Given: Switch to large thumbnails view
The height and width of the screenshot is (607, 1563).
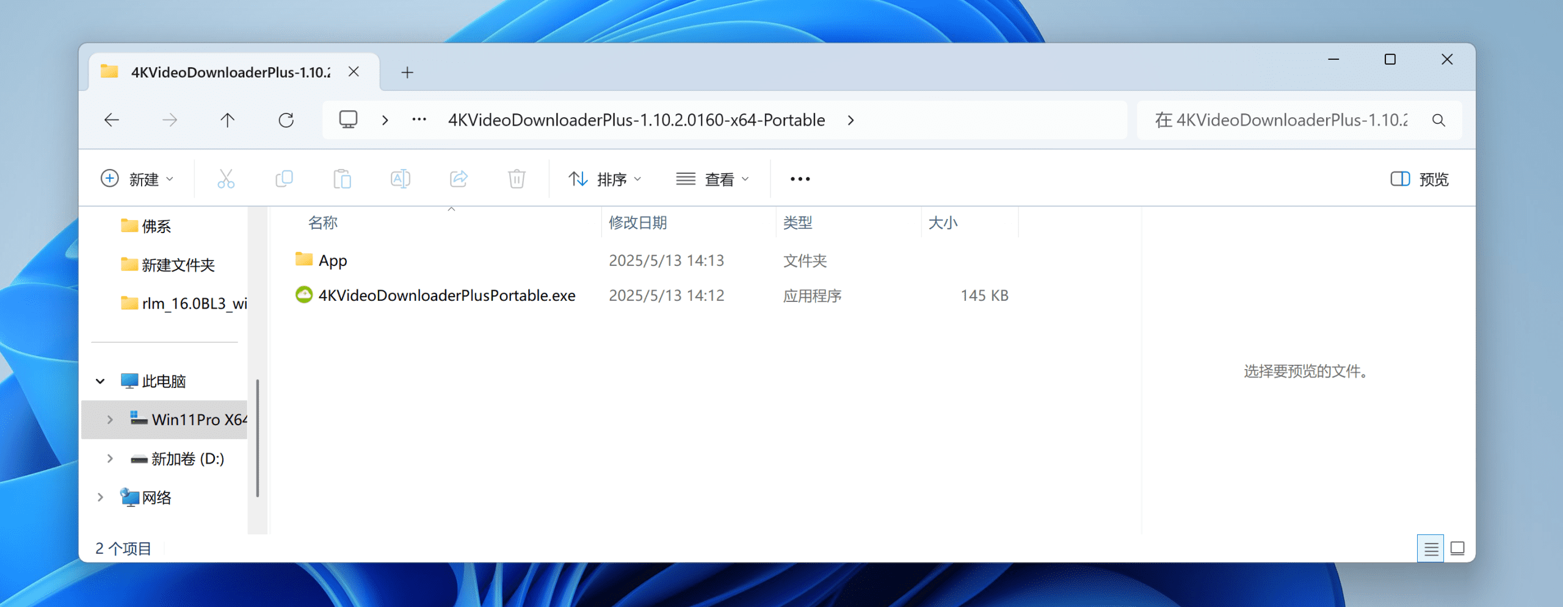Looking at the screenshot, I should 1457,548.
